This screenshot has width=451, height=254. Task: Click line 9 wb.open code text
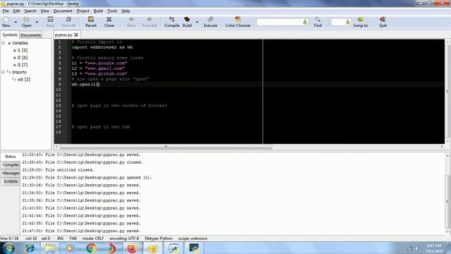coord(85,85)
